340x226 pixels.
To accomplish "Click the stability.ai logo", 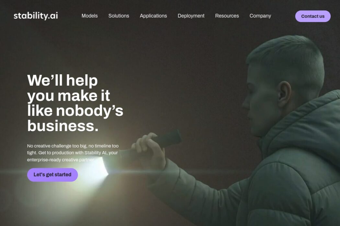I will (x=36, y=16).
